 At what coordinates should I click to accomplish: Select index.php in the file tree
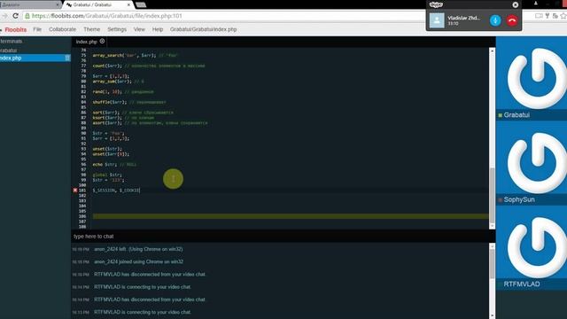click(35, 58)
